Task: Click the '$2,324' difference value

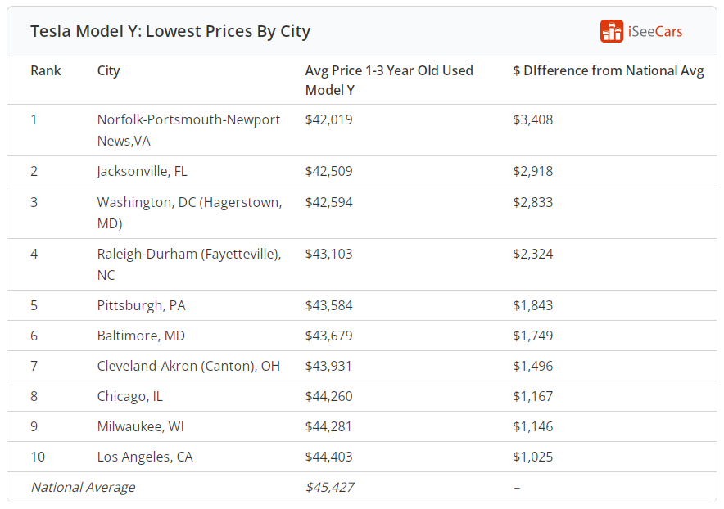Action: 533,254
